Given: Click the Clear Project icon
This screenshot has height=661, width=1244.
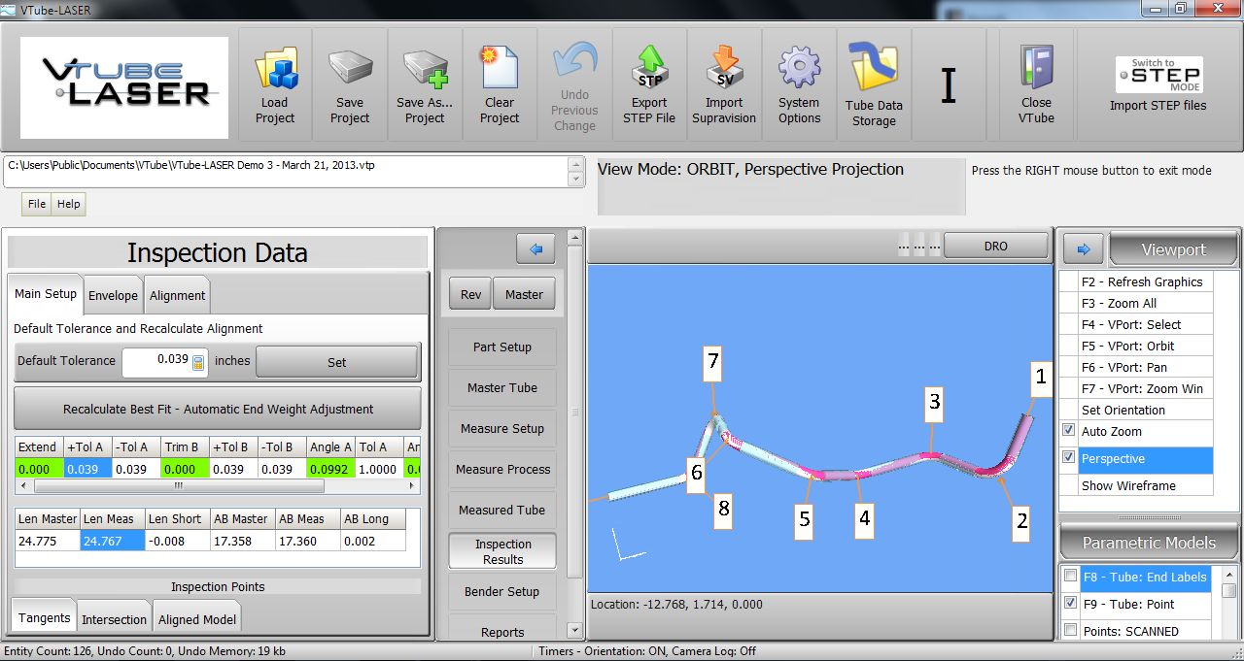Looking at the screenshot, I should tap(500, 70).
